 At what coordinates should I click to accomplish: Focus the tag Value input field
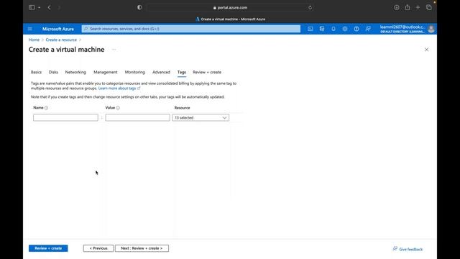(x=137, y=118)
